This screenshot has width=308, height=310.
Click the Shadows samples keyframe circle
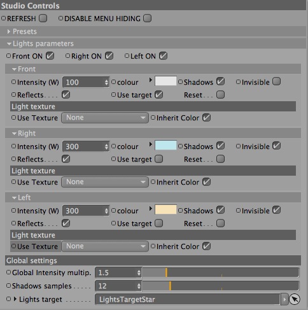click(x=8, y=286)
